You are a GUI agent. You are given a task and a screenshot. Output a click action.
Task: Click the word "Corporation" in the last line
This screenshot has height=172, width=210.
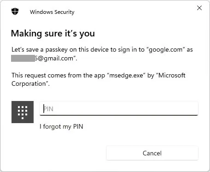(29, 84)
